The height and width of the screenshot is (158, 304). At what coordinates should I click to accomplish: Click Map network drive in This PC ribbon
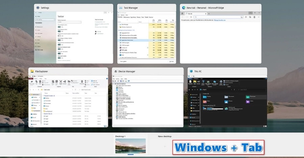point(208,82)
